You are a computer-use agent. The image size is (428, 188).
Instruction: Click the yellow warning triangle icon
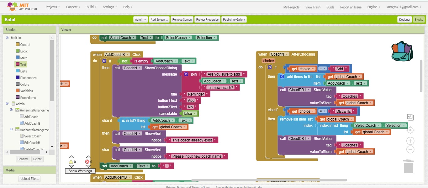pos(71,162)
